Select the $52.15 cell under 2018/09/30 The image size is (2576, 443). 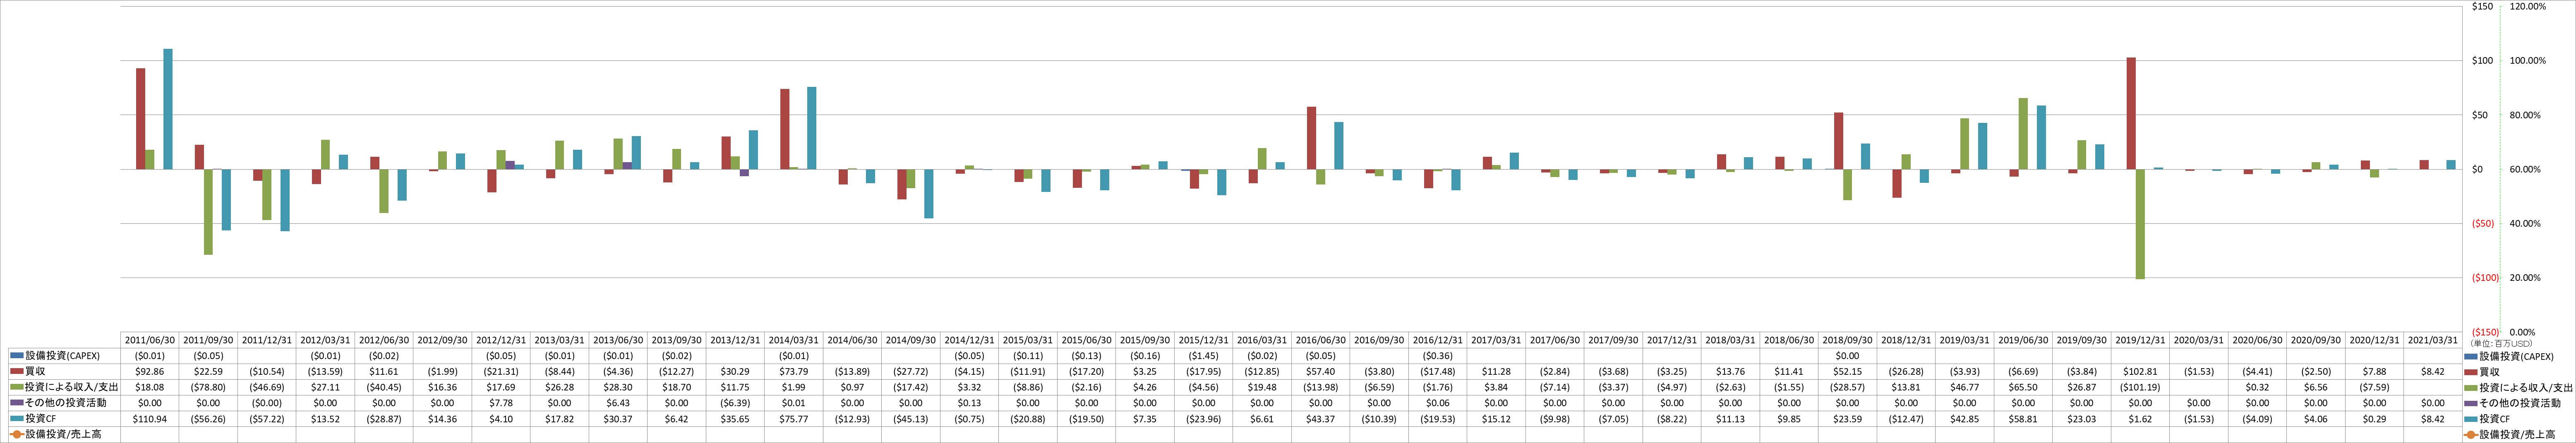coord(1848,371)
